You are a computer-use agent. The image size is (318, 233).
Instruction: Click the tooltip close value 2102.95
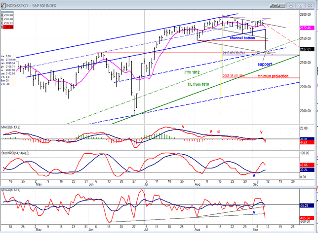tap(10, 73)
